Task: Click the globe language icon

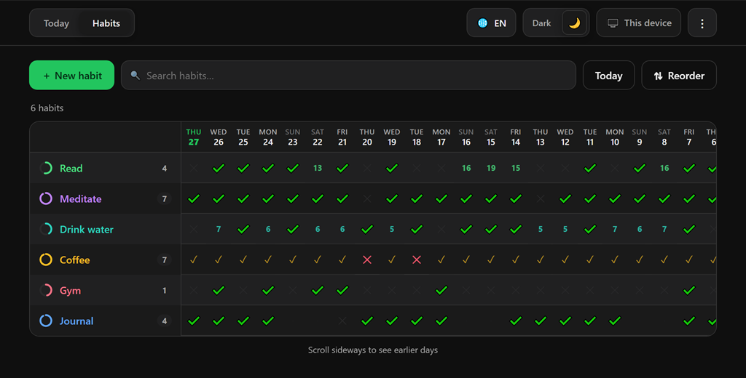Action: [482, 23]
